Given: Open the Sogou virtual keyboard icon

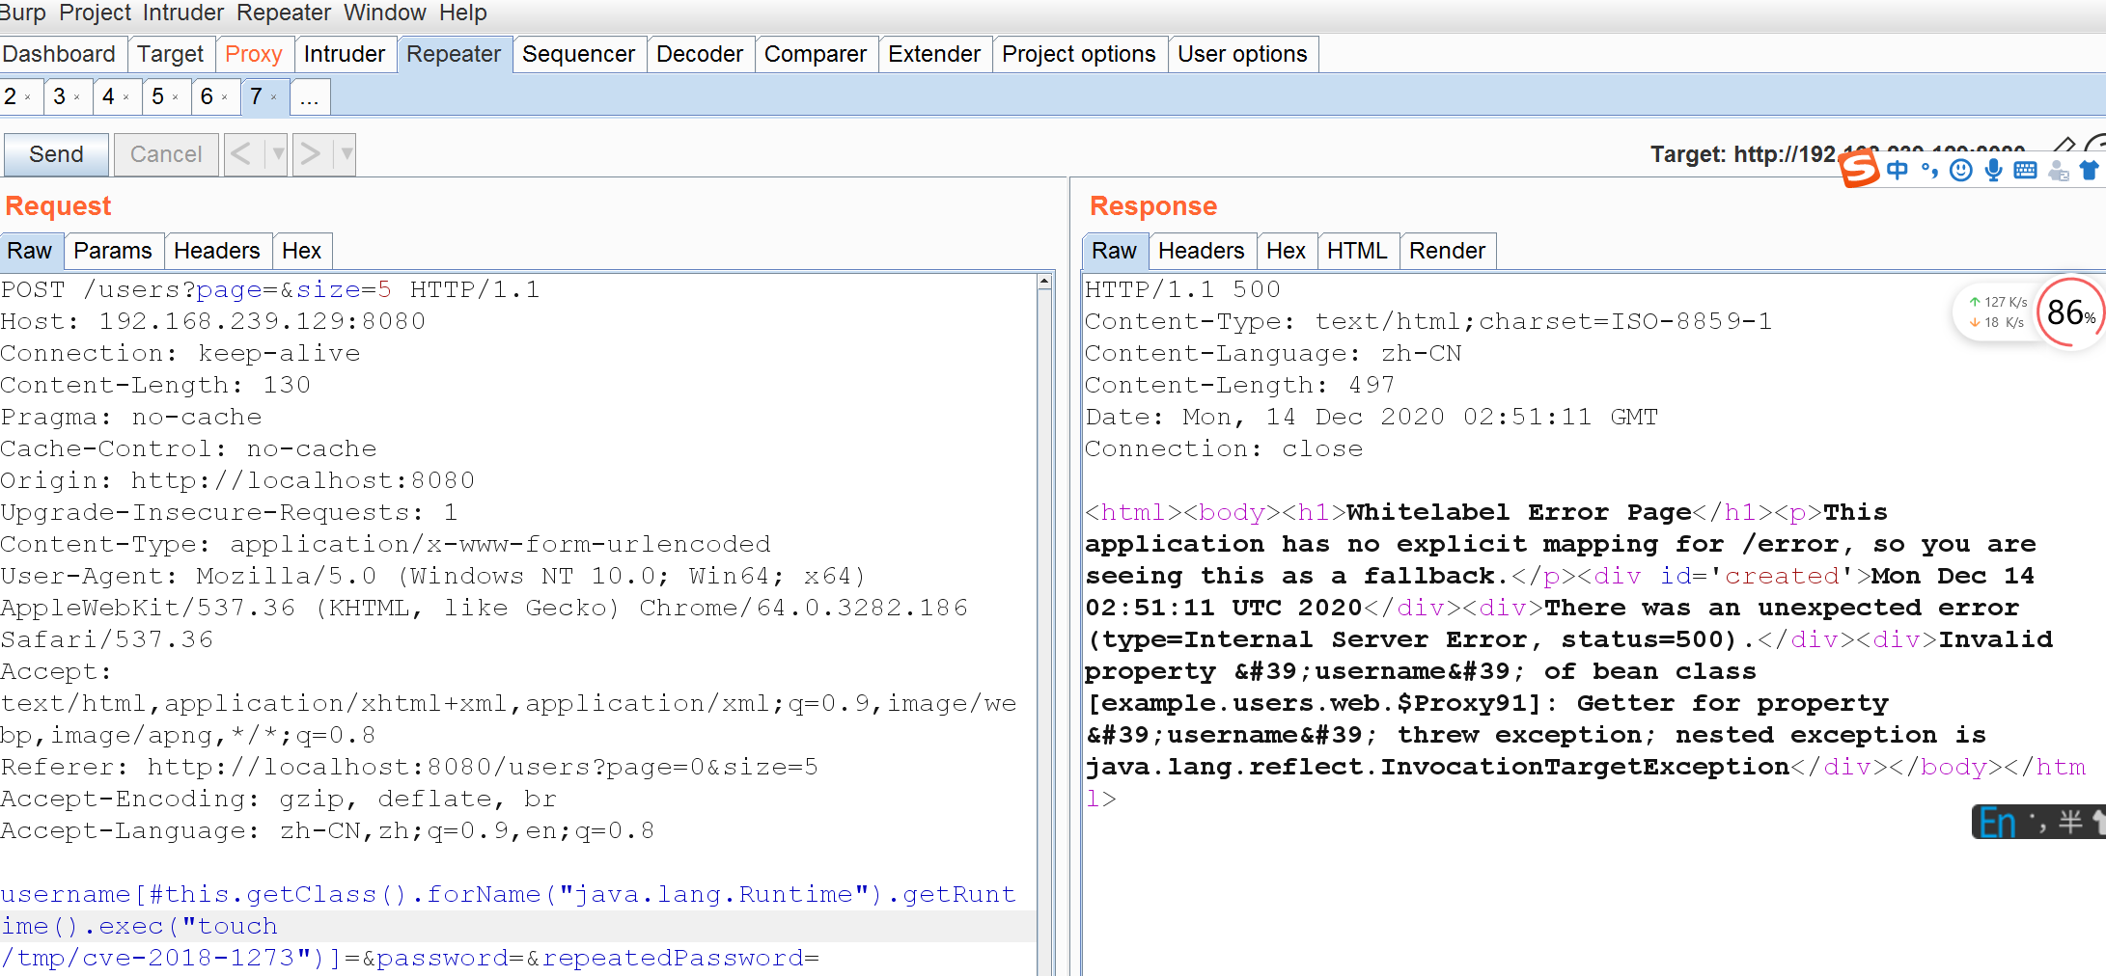Looking at the screenshot, I should coord(2025,171).
